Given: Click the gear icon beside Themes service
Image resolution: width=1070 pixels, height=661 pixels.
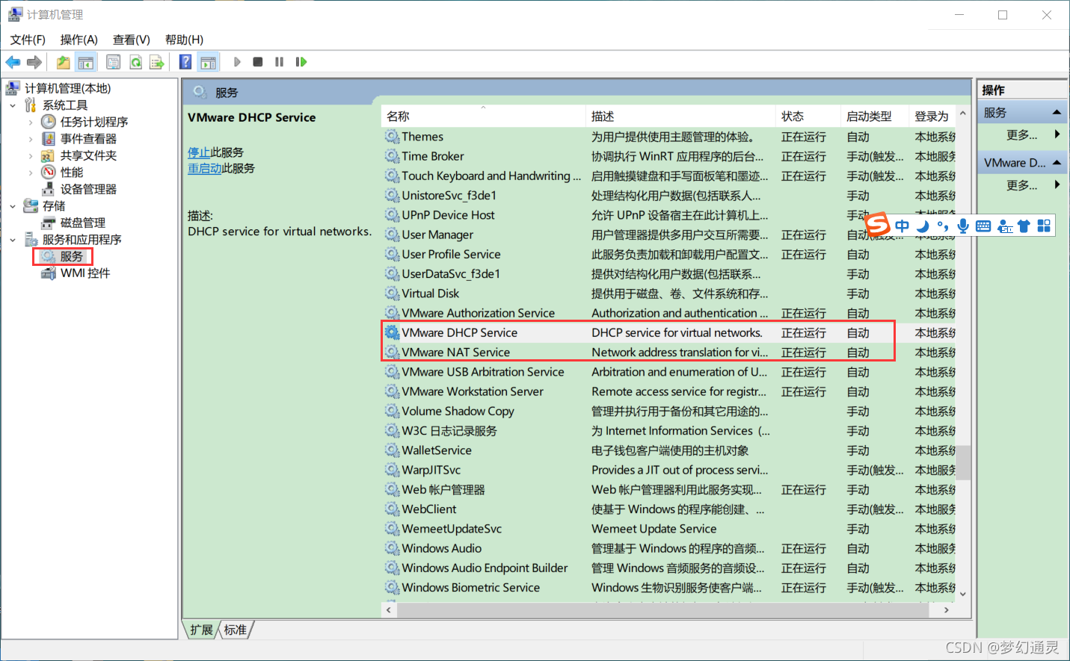Looking at the screenshot, I should 392,137.
